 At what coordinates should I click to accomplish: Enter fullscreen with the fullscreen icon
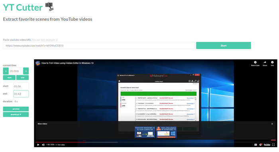tap(273, 145)
